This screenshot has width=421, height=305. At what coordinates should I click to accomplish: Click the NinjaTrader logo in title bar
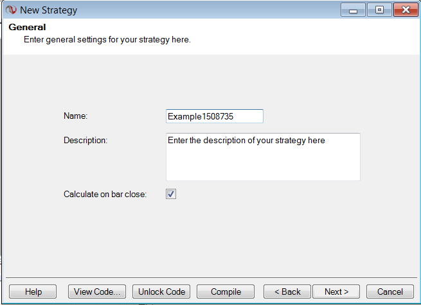point(11,10)
